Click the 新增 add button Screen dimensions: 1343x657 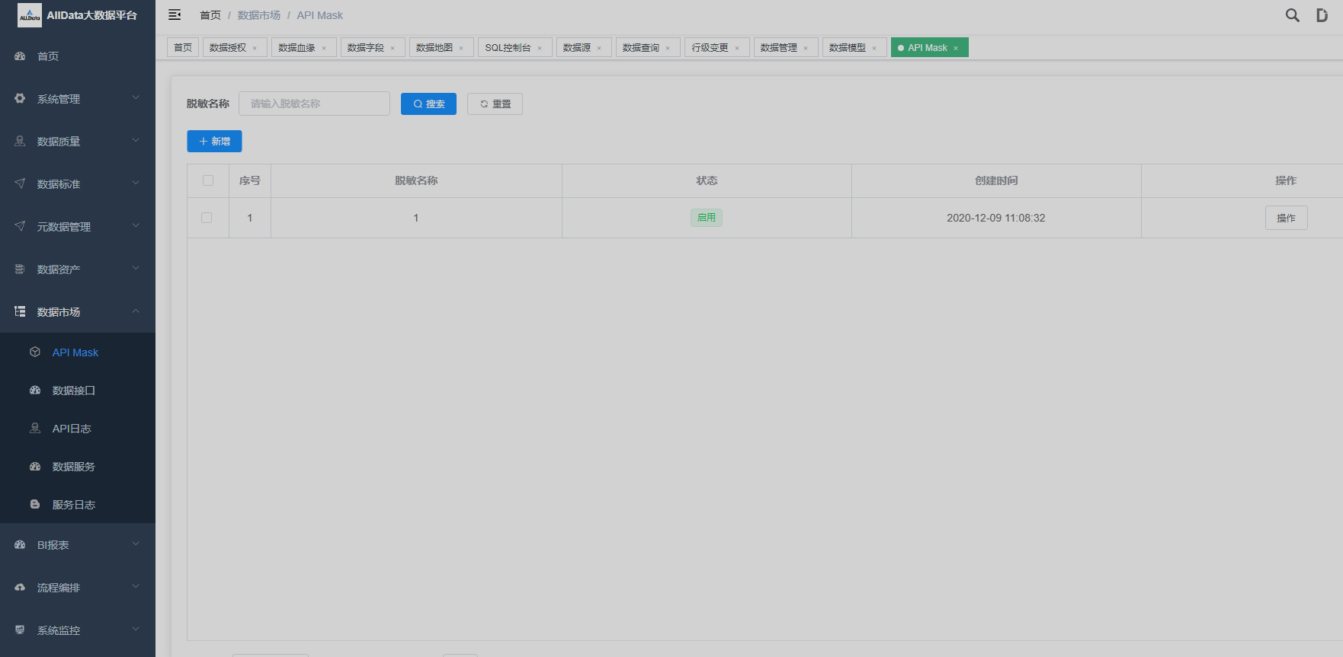click(214, 142)
